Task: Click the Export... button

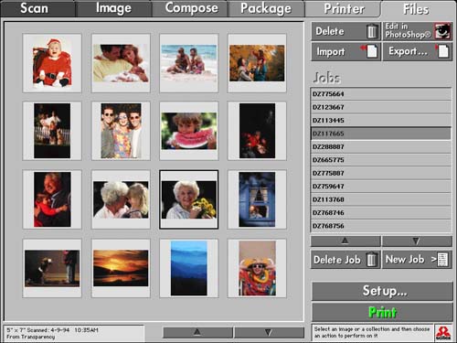Action: tap(418, 51)
